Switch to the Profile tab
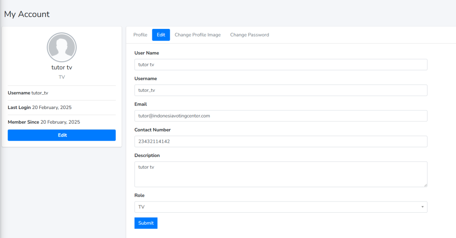The image size is (456, 238). tap(140, 35)
